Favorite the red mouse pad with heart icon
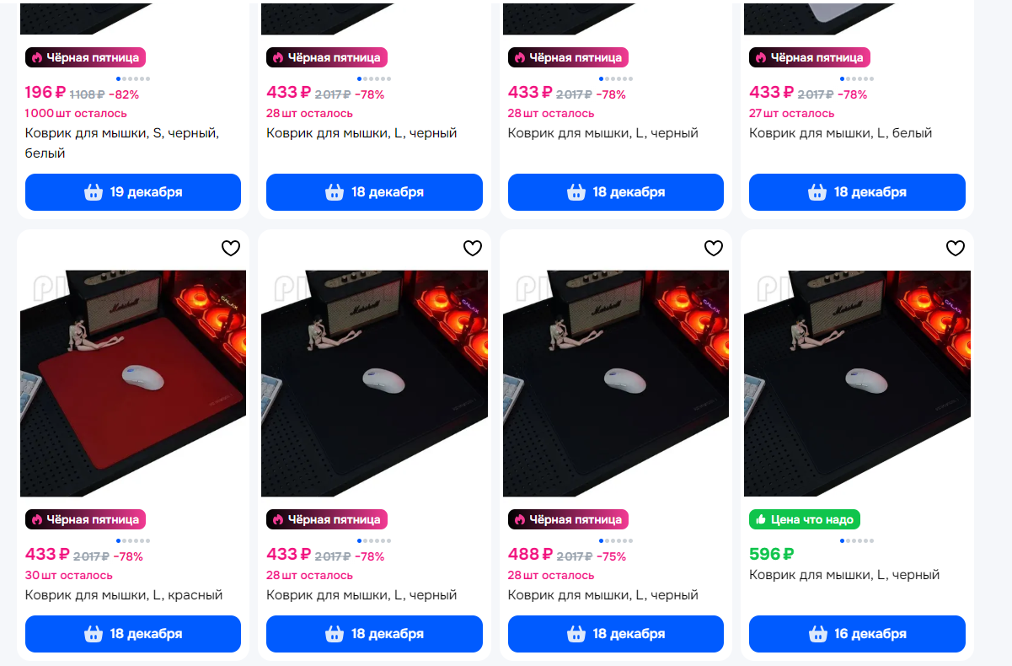1012x666 pixels. [231, 248]
